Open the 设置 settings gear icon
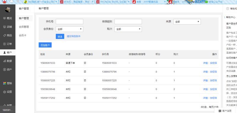The height and width of the screenshot is (113, 237). tap(4, 92)
